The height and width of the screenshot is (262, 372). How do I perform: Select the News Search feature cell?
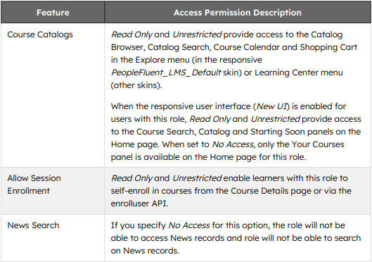pos(53,238)
